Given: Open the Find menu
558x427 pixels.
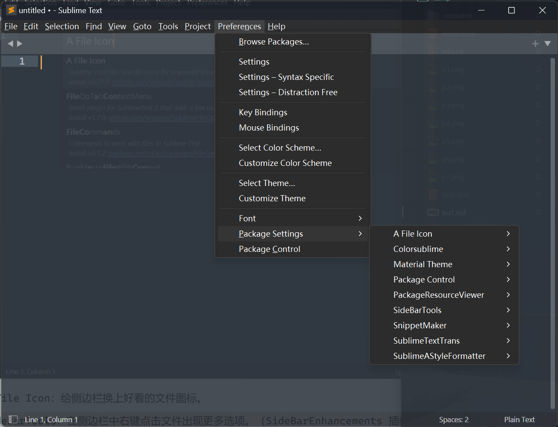Looking at the screenshot, I should tap(94, 27).
